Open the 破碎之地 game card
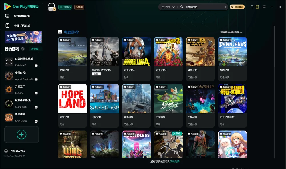The width and height of the screenshot is (286, 169). click(x=200, y=59)
